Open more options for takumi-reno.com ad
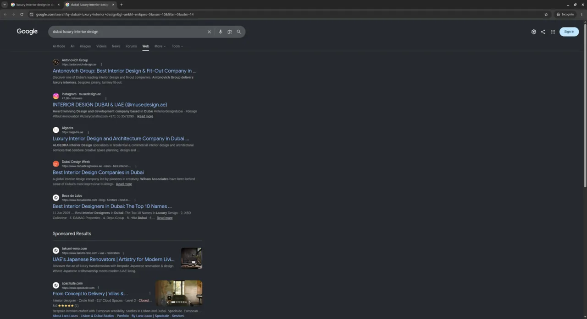 [x=123, y=253]
